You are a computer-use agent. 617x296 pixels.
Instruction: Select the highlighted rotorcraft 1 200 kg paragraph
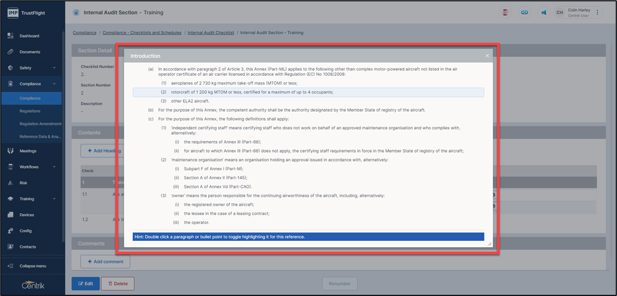click(308, 92)
